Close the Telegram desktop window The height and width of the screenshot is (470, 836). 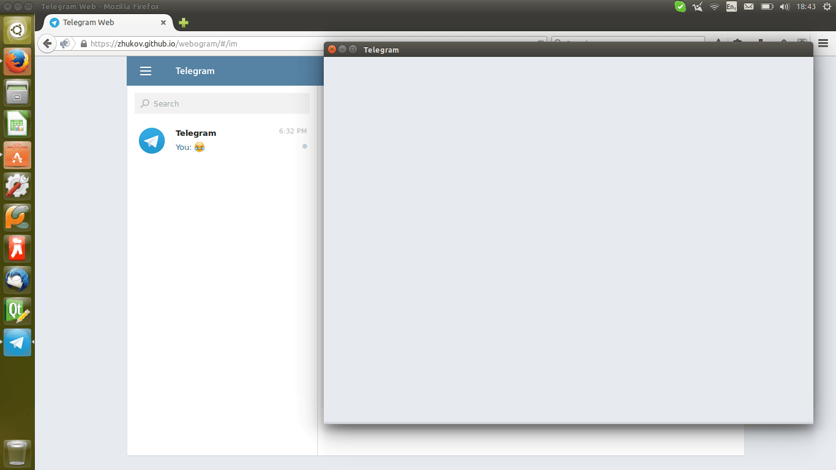click(x=332, y=50)
